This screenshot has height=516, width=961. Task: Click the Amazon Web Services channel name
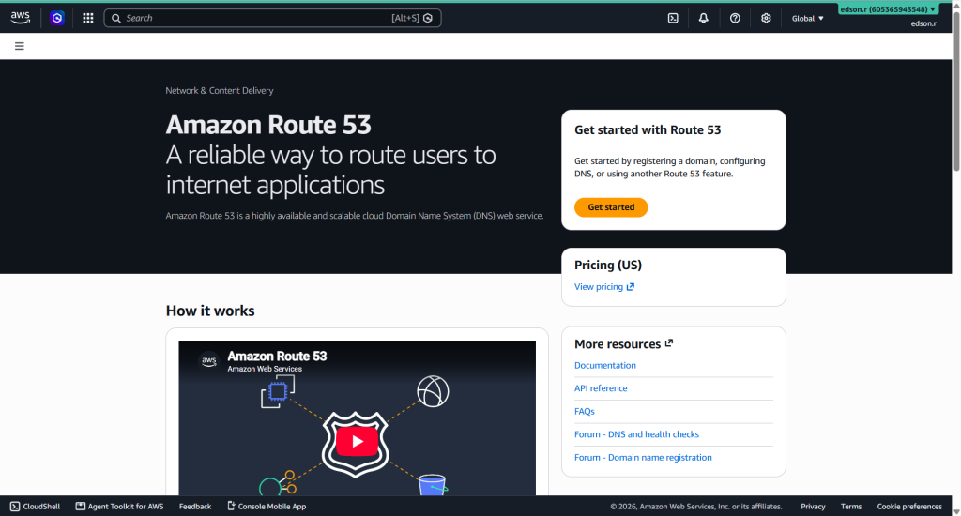(x=265, y=369)
